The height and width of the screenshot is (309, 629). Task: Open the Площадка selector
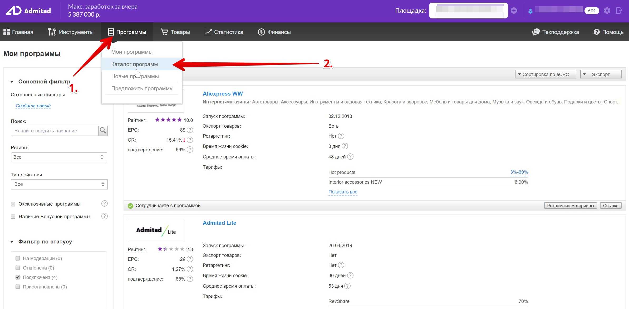(468, 11)
